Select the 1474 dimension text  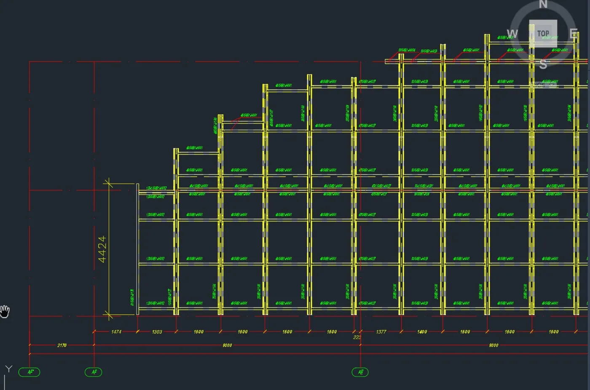[x=116, y=332]
